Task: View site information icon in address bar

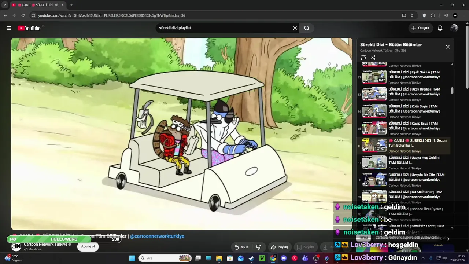Action: [33, 15]
